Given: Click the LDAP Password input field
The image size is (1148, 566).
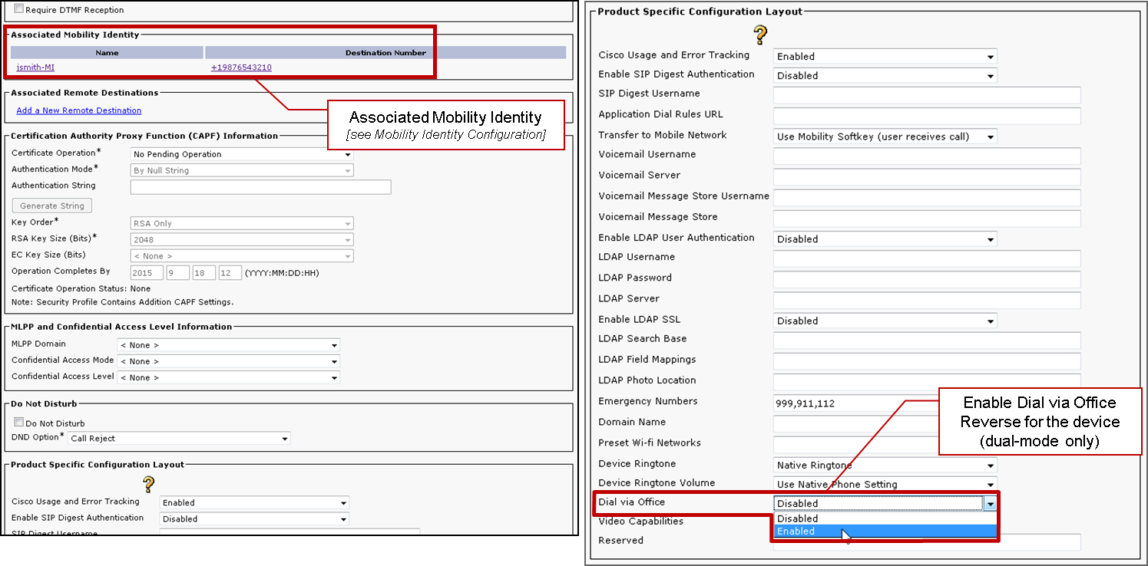Looking at the screenshot, I should 928,279.
